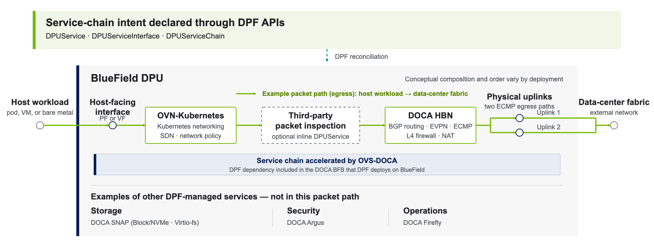Click the Host workload endpoint circle

click(40, 125)
